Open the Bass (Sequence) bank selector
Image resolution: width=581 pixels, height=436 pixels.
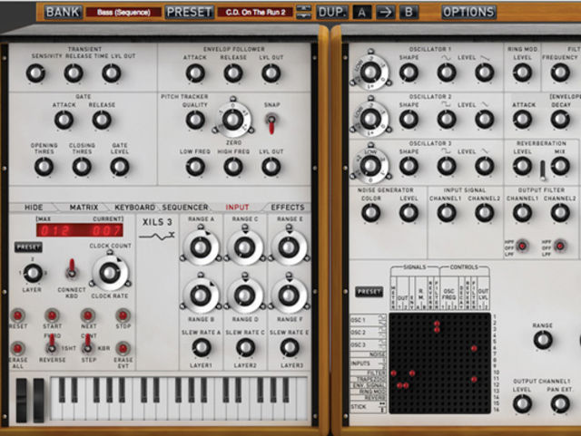tap(123, 12)
